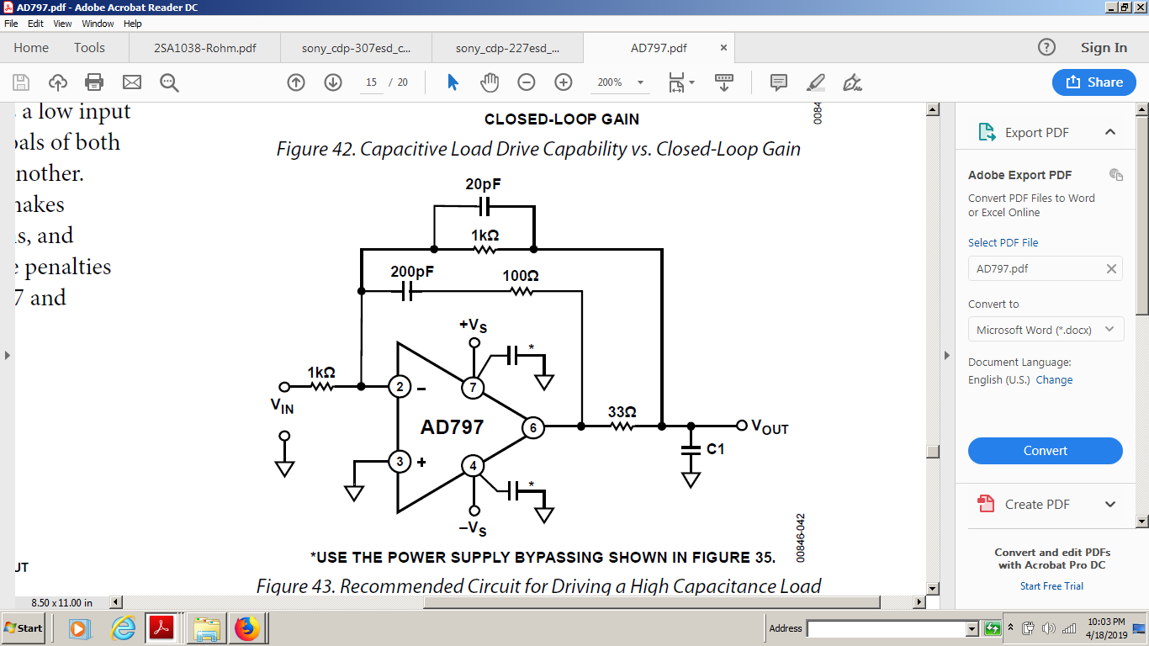
Task: Click the vertical document scrollbar thumb
Action: point(932,452)
